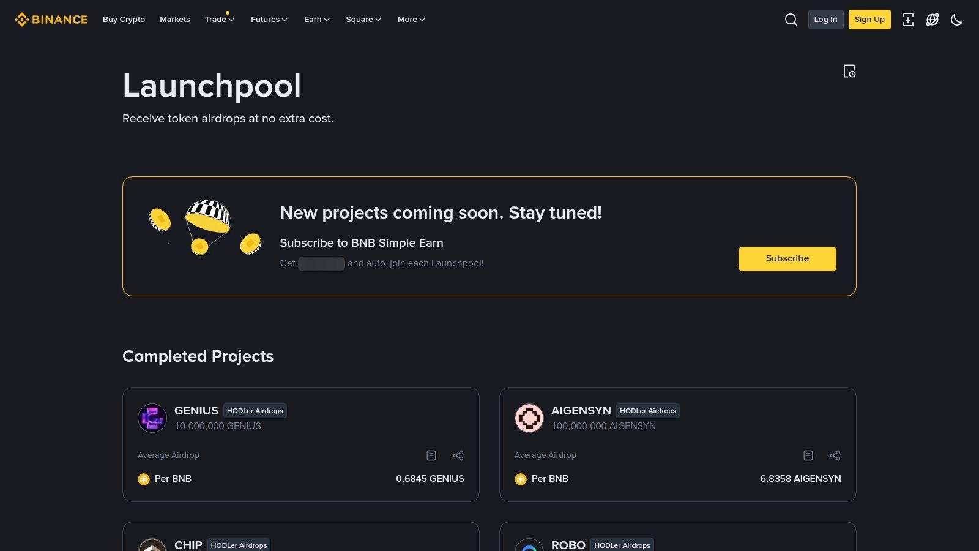Screen dimensions: 979x551
Task: Click the GENIUS token logo
Action: [152, 418]
